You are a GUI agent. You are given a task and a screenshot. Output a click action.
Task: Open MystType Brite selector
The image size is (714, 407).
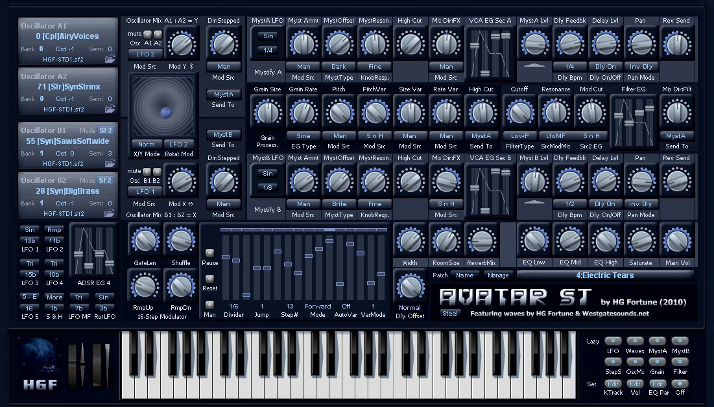click(x=339, y=204)
